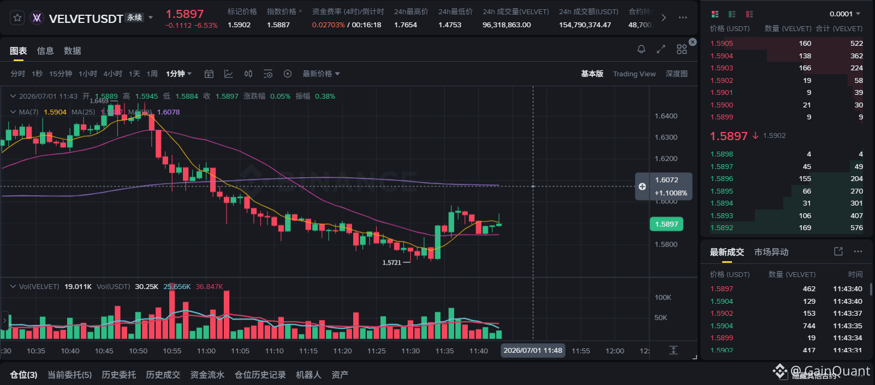Image resolution: width=875 pixels, height=385 pixels.
Task: Open the 最新价格 price type dropdown
Action: [321, 74]
